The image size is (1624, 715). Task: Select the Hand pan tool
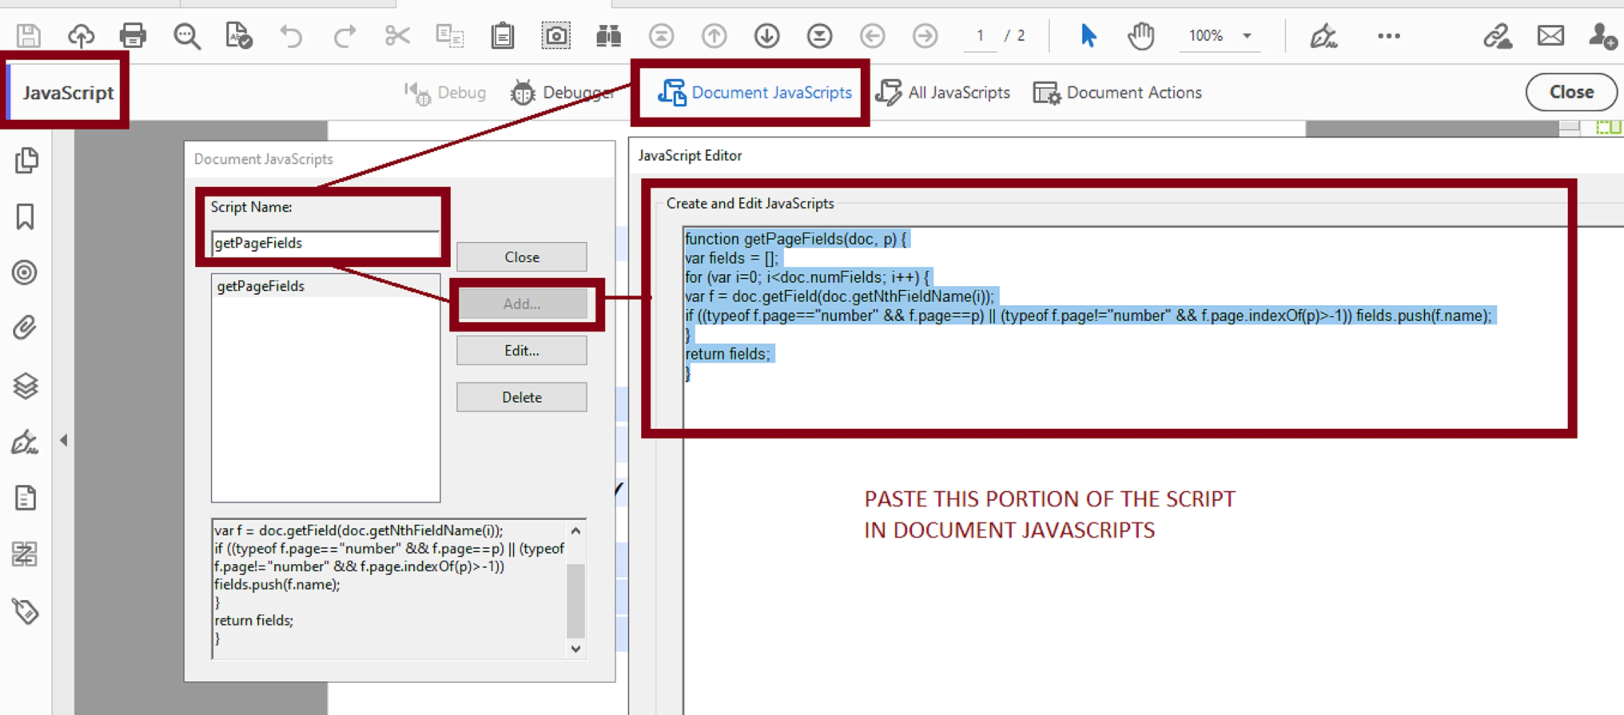1140,36
